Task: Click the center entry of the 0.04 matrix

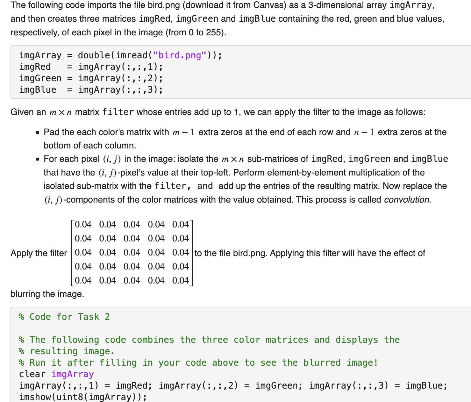Action: tap(132, 253)
